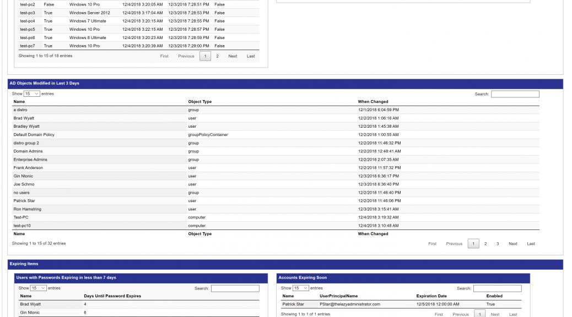Click First in computers table pagination
This screenshot has height=317, width=572.
pyautogui.click(x=164, y=56)
